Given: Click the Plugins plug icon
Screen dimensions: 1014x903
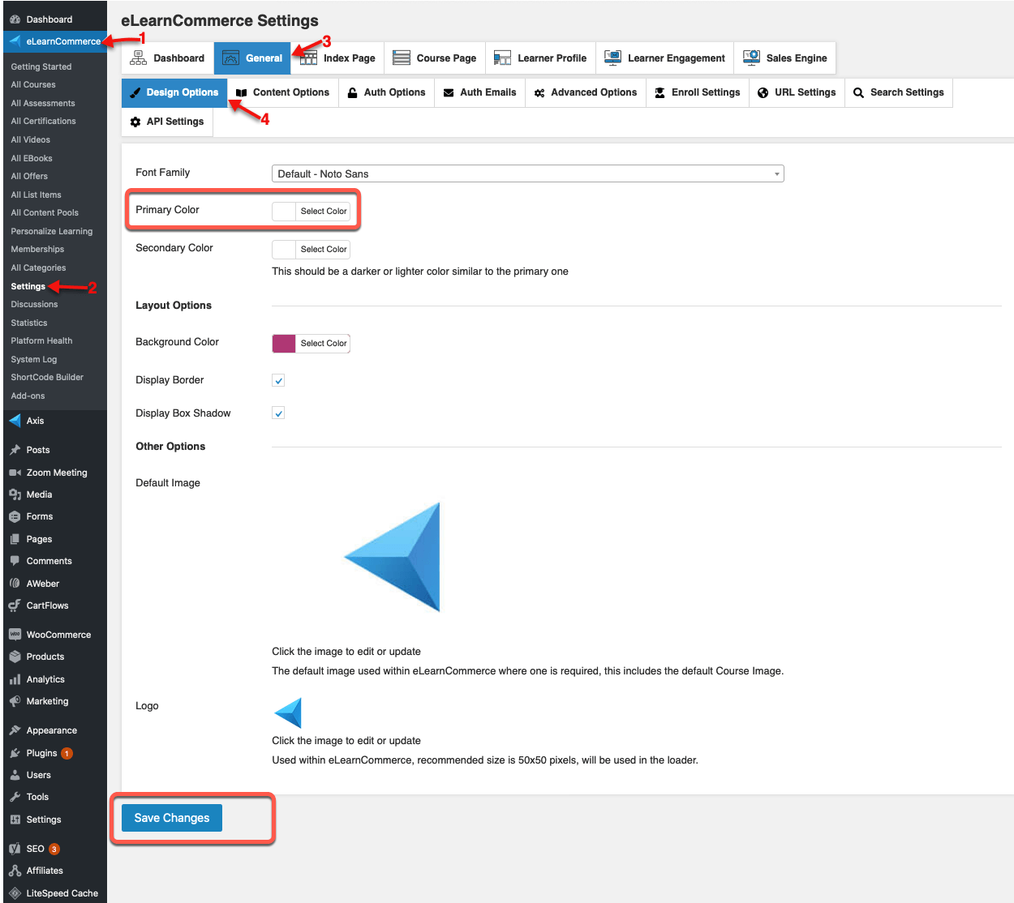Looking at the screenshot, I should 15,753.
